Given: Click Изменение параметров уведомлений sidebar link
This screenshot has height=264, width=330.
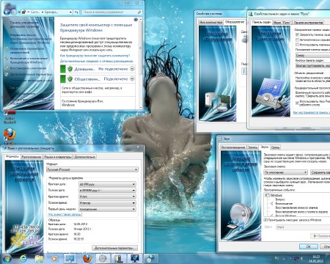Looking at the screenshot, I should click(x=27, y=51).
